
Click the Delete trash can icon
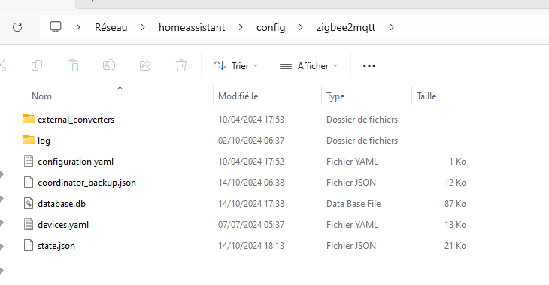[181, 65]
